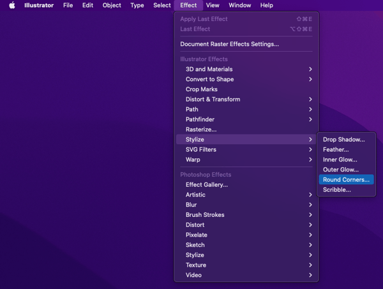The image size is (383, 289).
Task: Expand Distort & Transform submenu
Action: [246, 99]
